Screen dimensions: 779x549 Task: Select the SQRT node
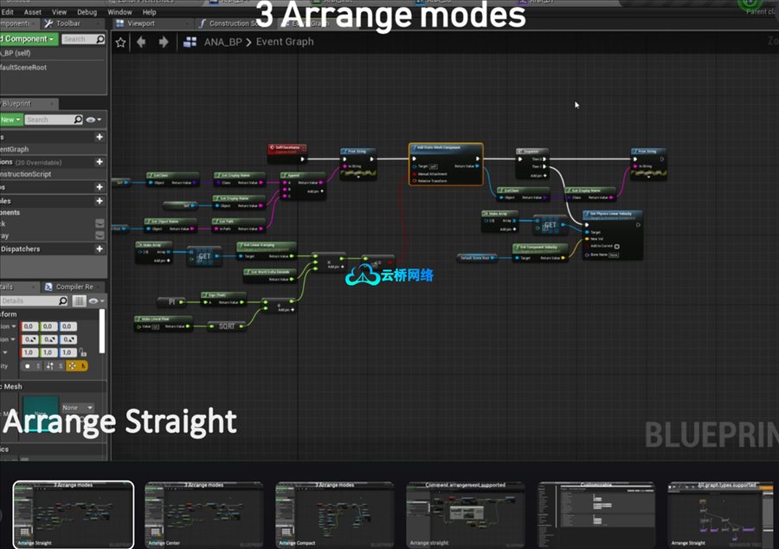(227, 326)
